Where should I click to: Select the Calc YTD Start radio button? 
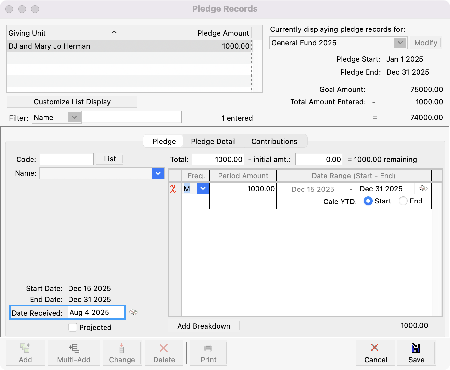pyautogui.click(x=368, y=201)
